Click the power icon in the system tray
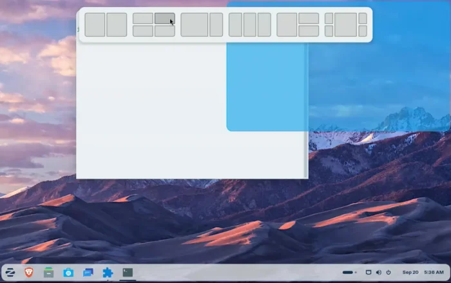This screenshot has height=283, width=451. [389, 272]
